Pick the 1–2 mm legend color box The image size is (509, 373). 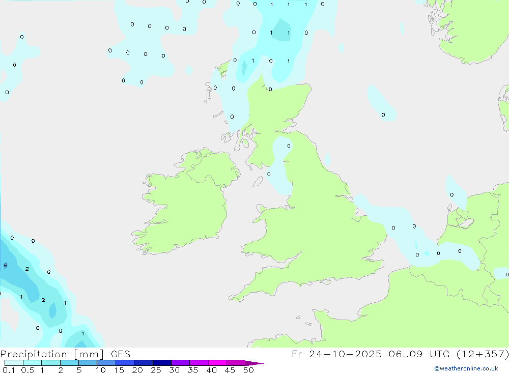[50, 363]
